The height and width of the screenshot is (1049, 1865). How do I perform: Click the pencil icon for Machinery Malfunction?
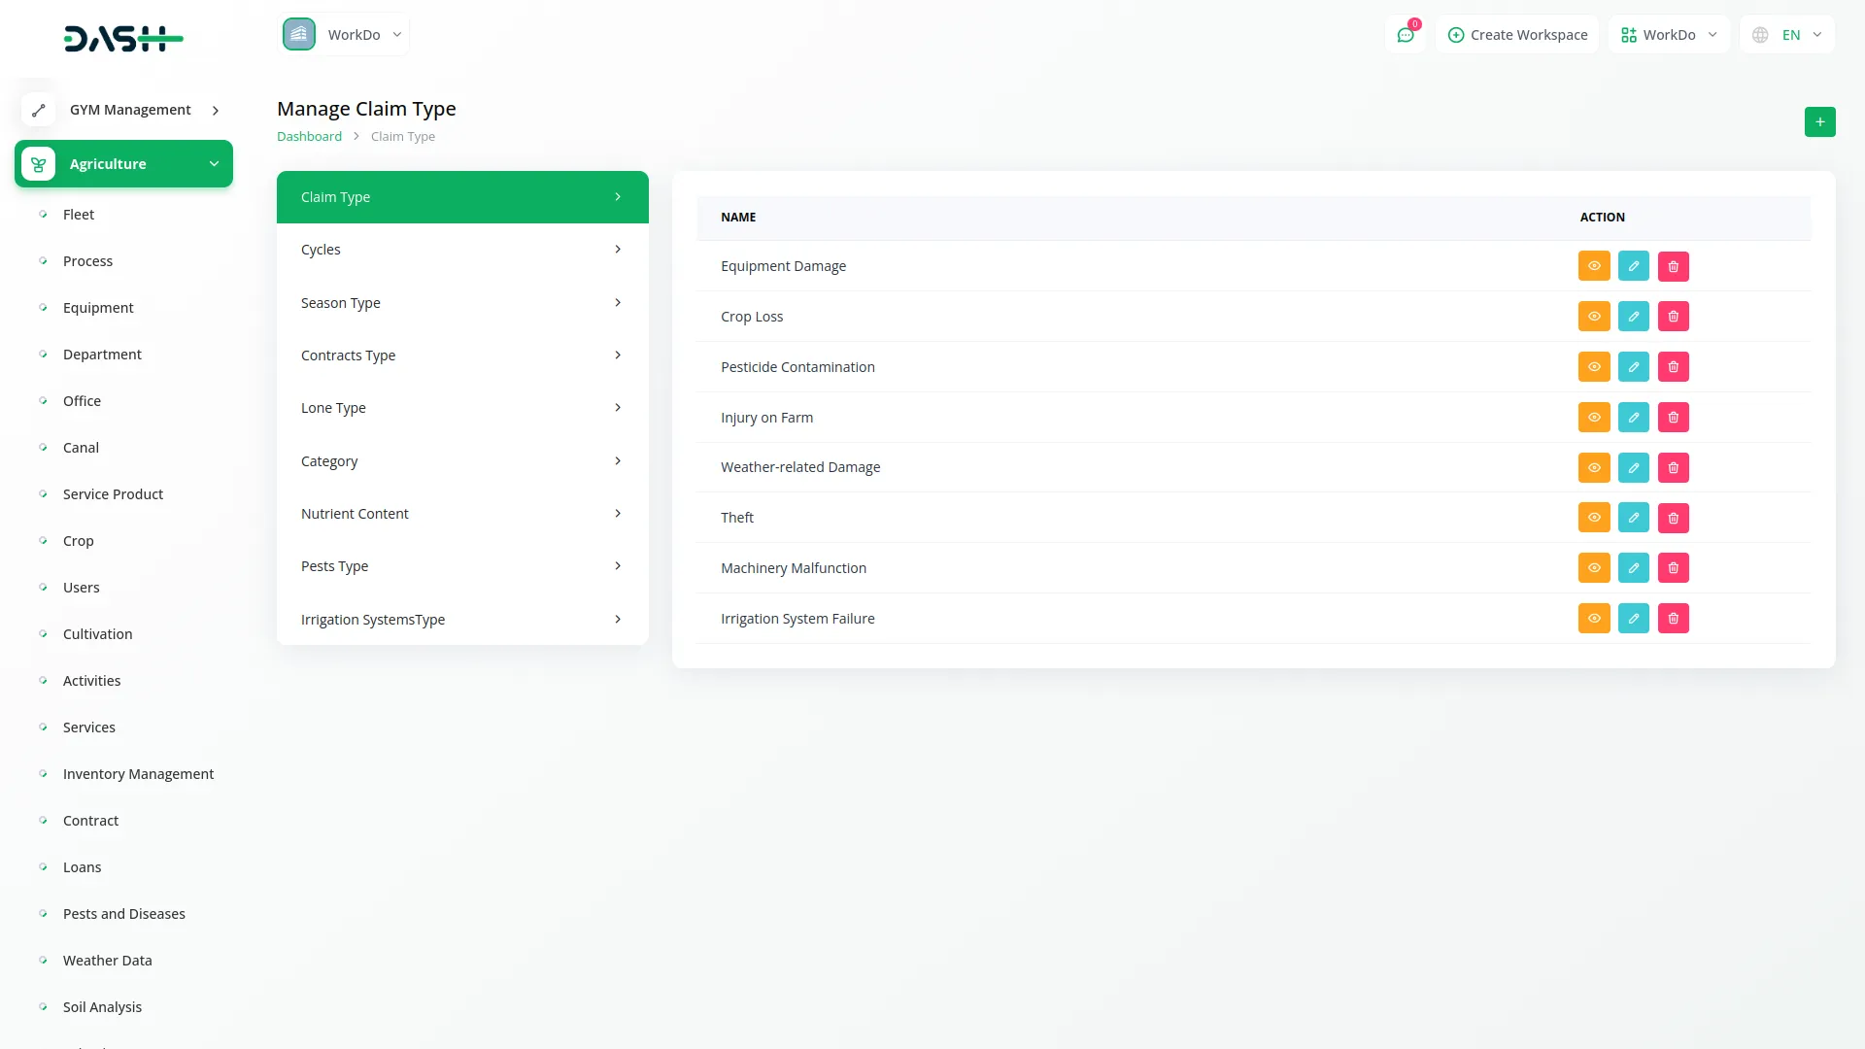coord(1633,568)
